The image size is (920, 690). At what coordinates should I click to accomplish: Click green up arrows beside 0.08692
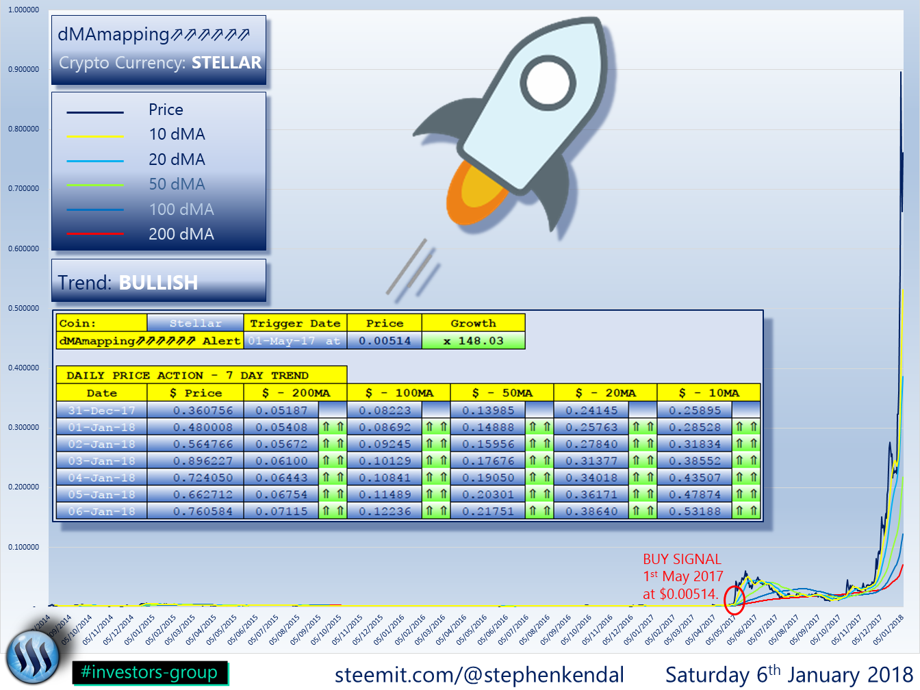click(x=436, y=427)
